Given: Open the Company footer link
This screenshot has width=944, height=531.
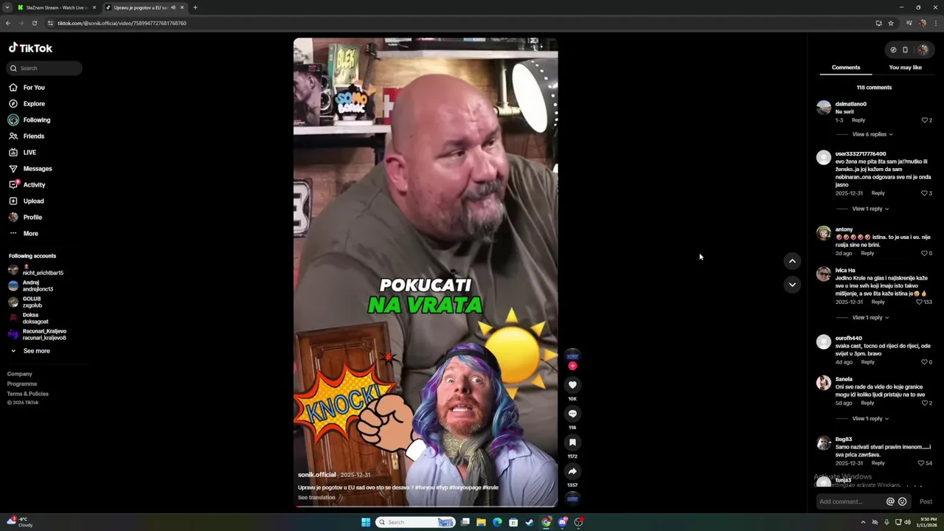Looking at the screenshot, I should [20, 374].
